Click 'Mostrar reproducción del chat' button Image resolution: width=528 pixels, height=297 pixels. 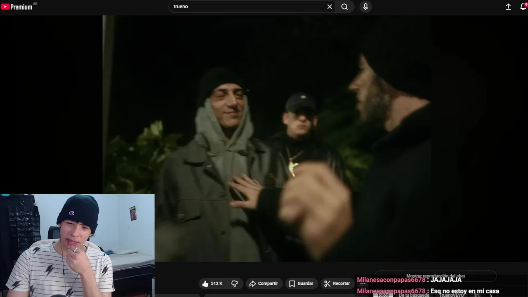point(436,276)
